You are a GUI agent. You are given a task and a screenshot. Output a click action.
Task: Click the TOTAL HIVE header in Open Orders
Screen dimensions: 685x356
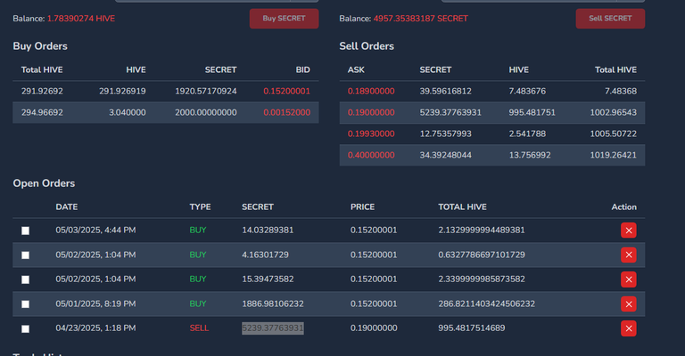(x=462, y=207)
